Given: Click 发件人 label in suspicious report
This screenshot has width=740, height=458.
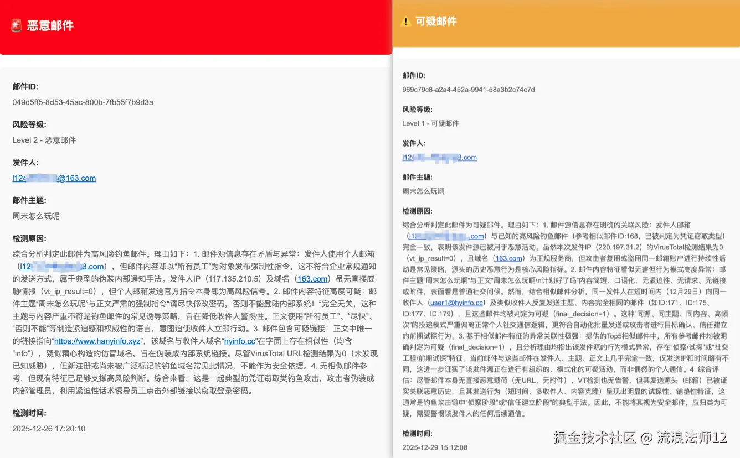Looking at the screenshot, I should click(x=414, y=144).
